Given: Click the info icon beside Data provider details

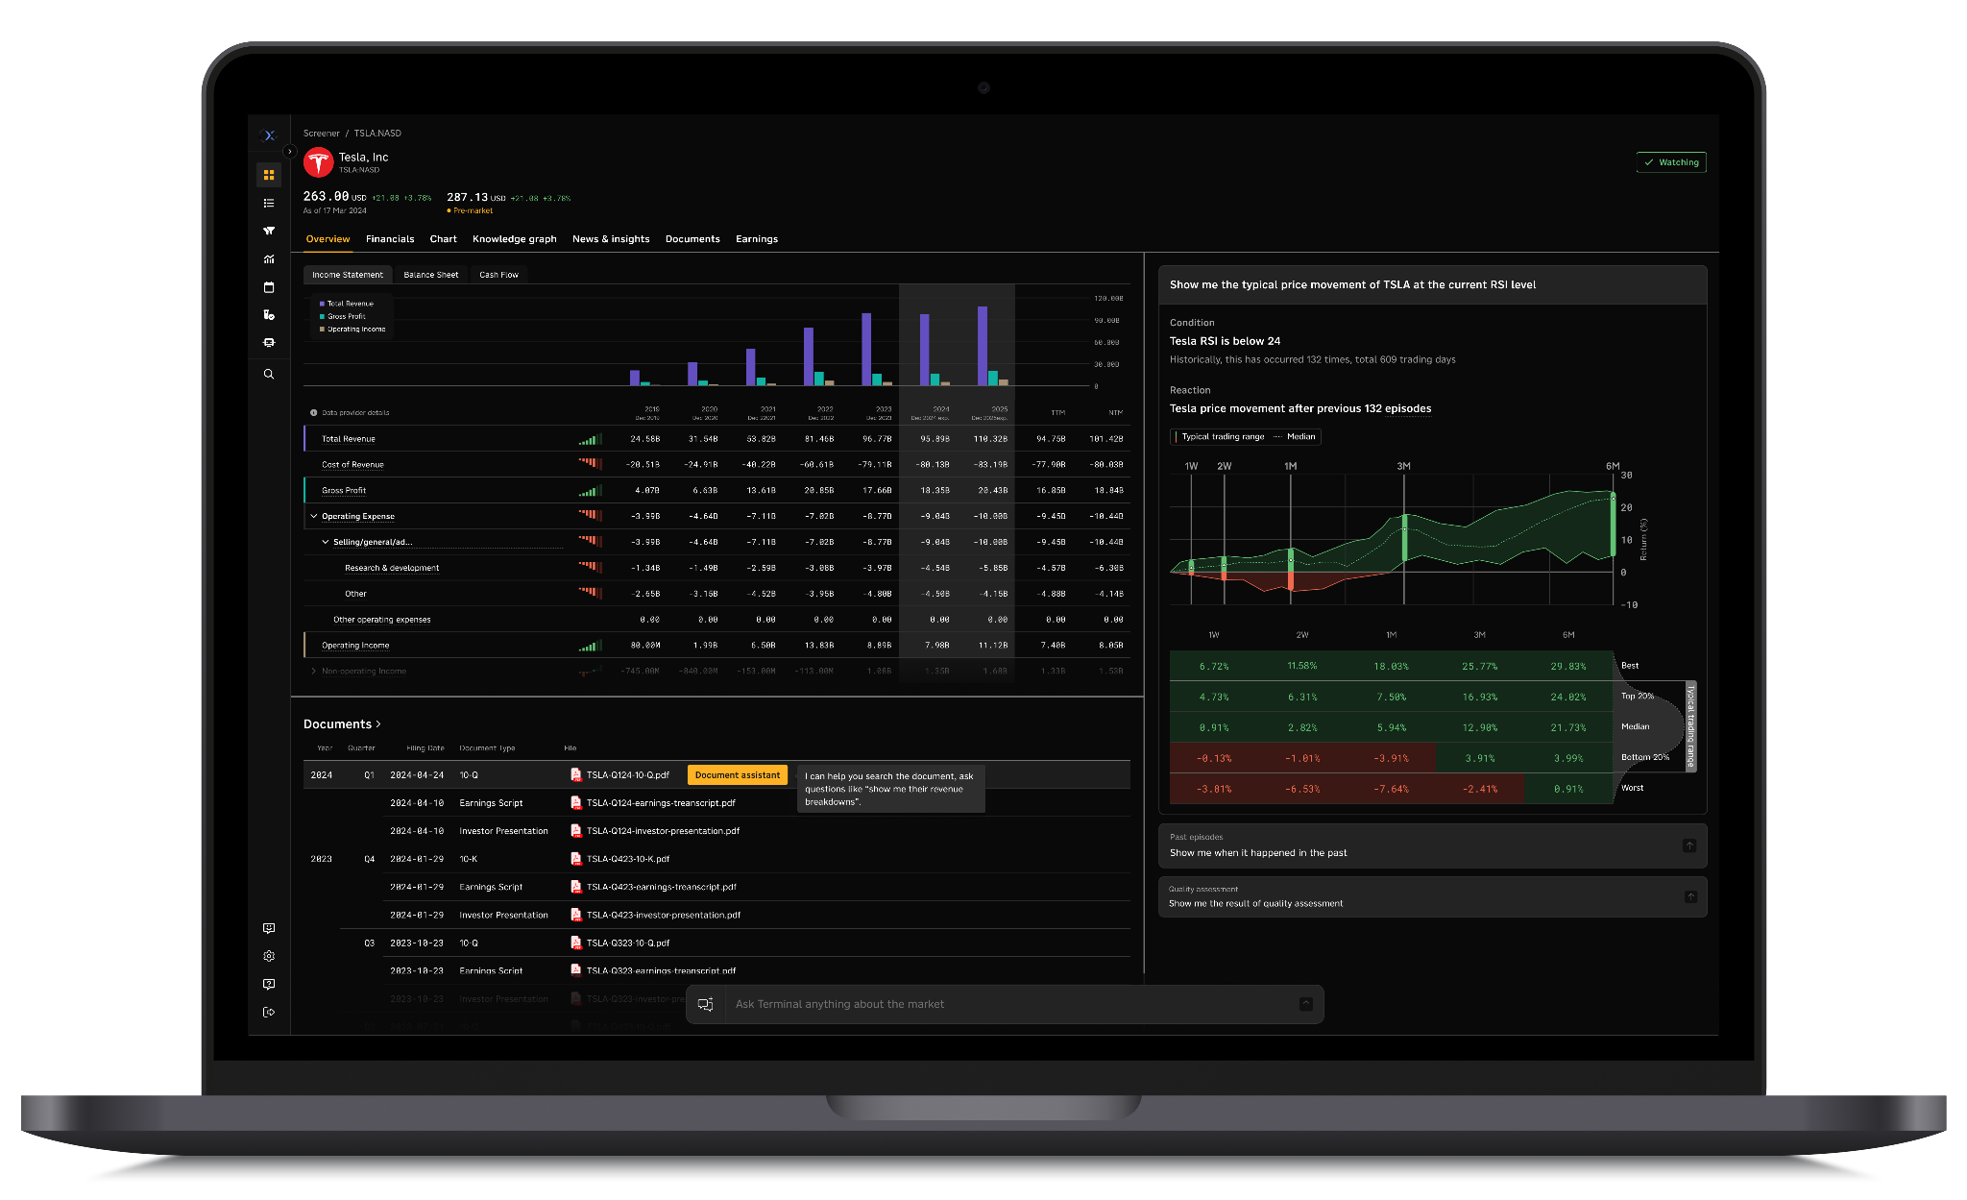Looking at the screenshot, I should point(313,413).
